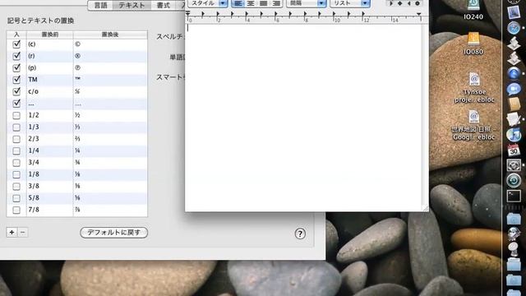Align text left in TextEdit toolbar

pos(238,3)
